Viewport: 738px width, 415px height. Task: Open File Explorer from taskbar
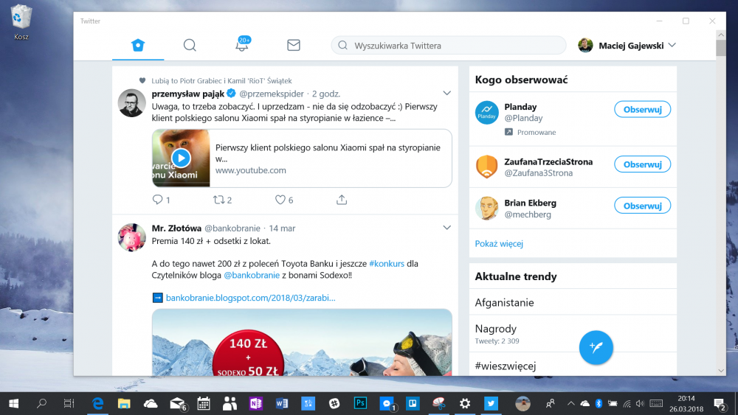(x=124, y=403)
